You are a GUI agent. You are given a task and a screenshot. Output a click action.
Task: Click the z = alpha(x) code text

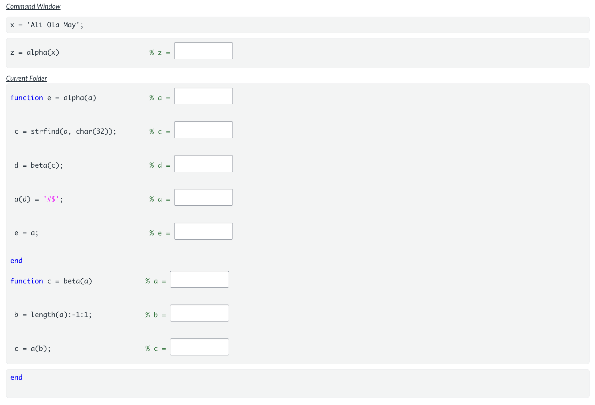coord(35,52)
